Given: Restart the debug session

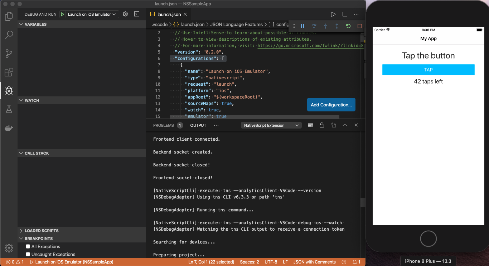Looking at the screenshot, I should click(x=348, y=26).
